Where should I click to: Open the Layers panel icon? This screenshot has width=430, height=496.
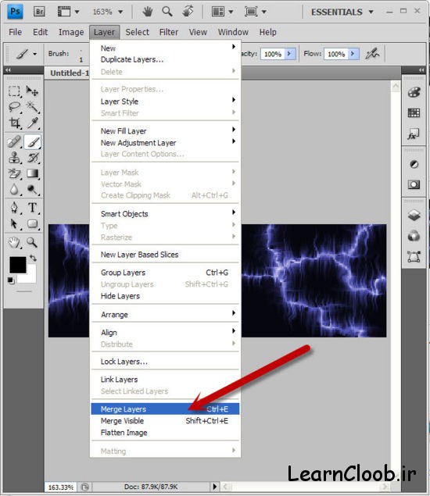414,215
